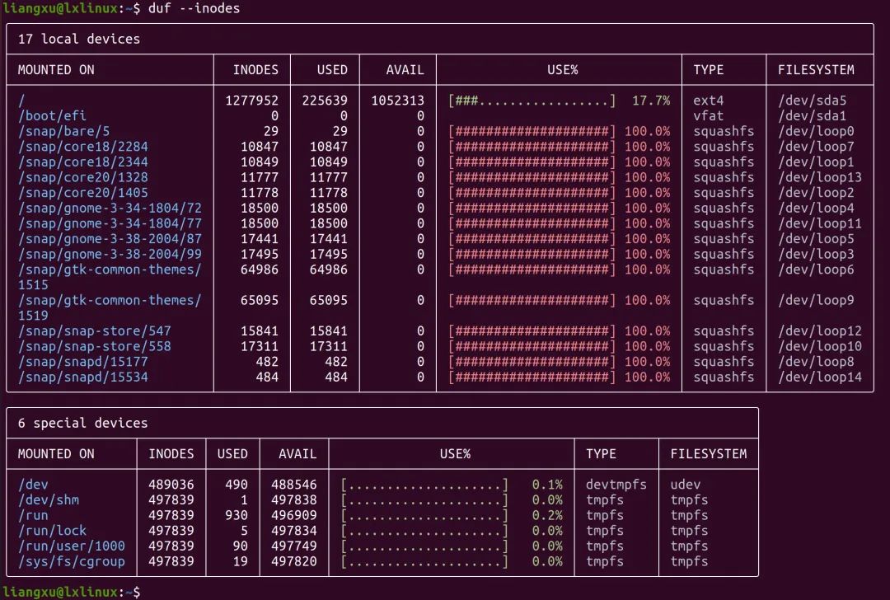This screenshot has width=890, height=600.
Task: Select the /sys/fs/cgroup mount path
Action: pyautogui.click(x=72, y=560)
